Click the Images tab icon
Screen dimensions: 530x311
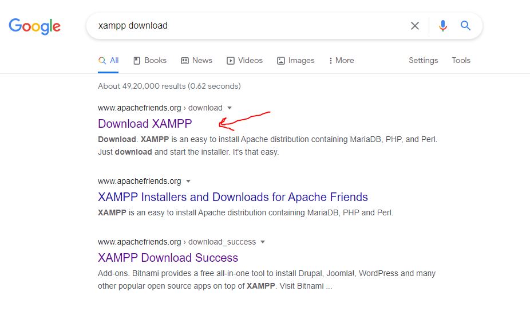click(x=281, y=61)
